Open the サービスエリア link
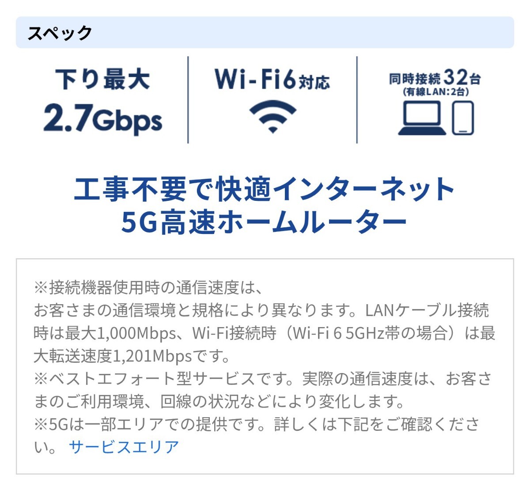The height and width of the screenshot is (490, 530). coord(124,447)
